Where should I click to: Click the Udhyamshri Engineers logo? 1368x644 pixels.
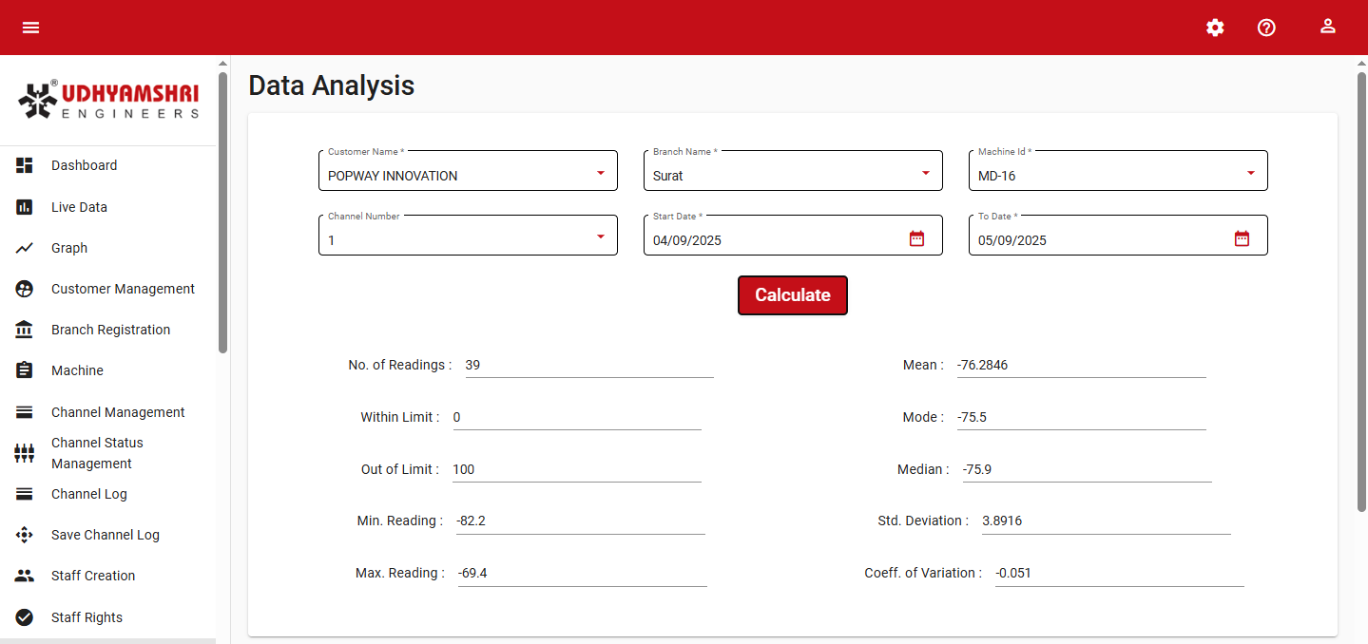(x=108, y=101)
